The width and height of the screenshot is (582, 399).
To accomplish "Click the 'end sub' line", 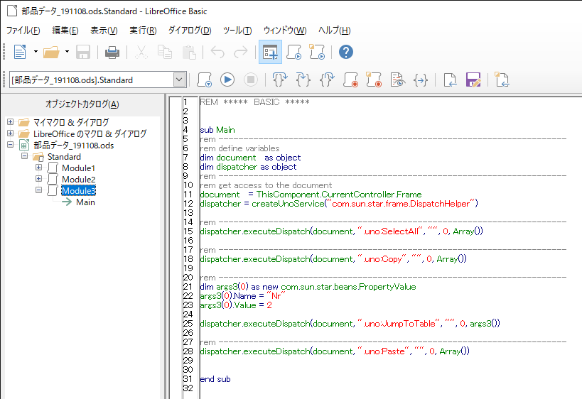I will (215, 379).
